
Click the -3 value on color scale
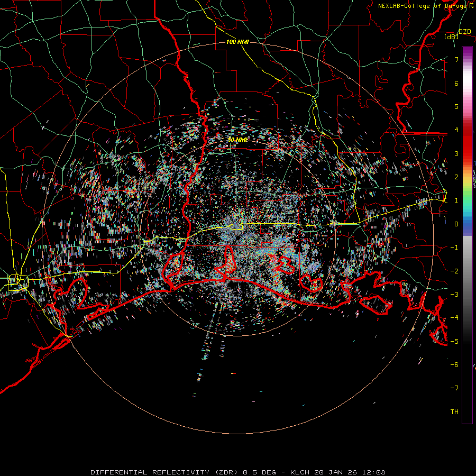coord(454,294)
